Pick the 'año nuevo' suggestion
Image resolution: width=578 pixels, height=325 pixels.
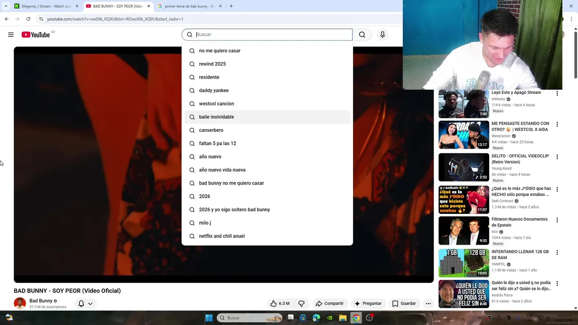[x=267, y=157]
